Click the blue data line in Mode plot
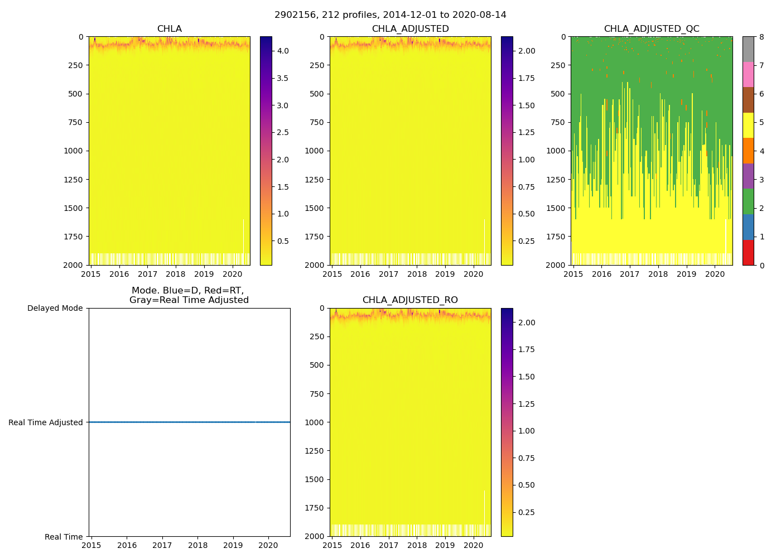 (190, 422)
